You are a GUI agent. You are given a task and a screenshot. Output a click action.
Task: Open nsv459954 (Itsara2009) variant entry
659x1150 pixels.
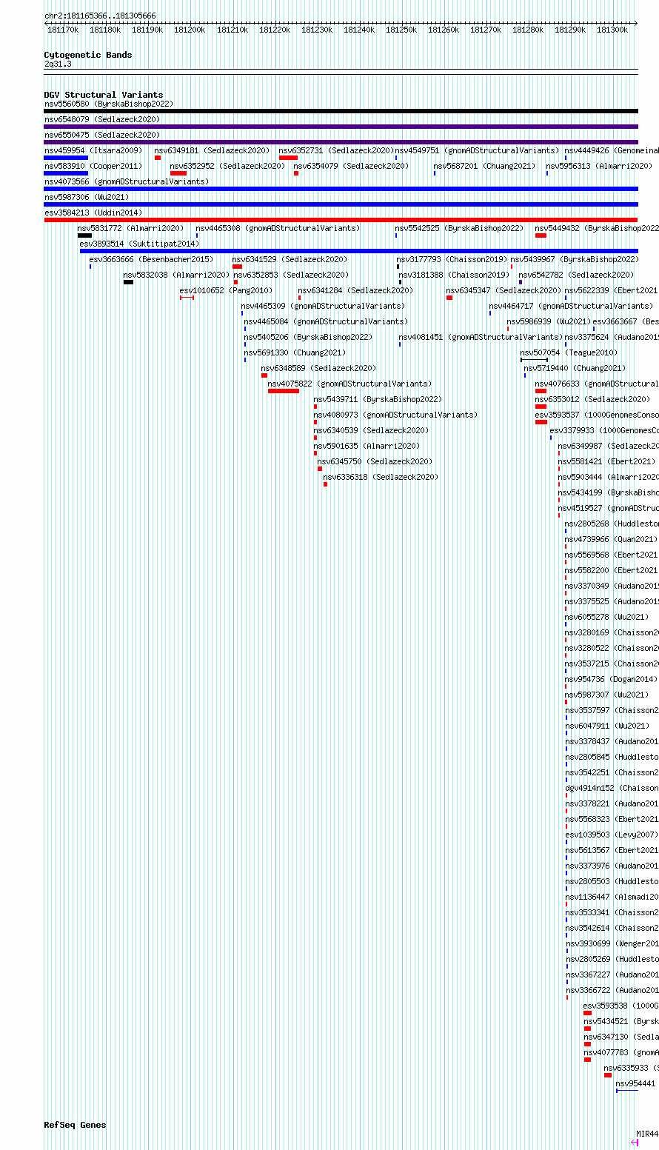tap(93, 151)
